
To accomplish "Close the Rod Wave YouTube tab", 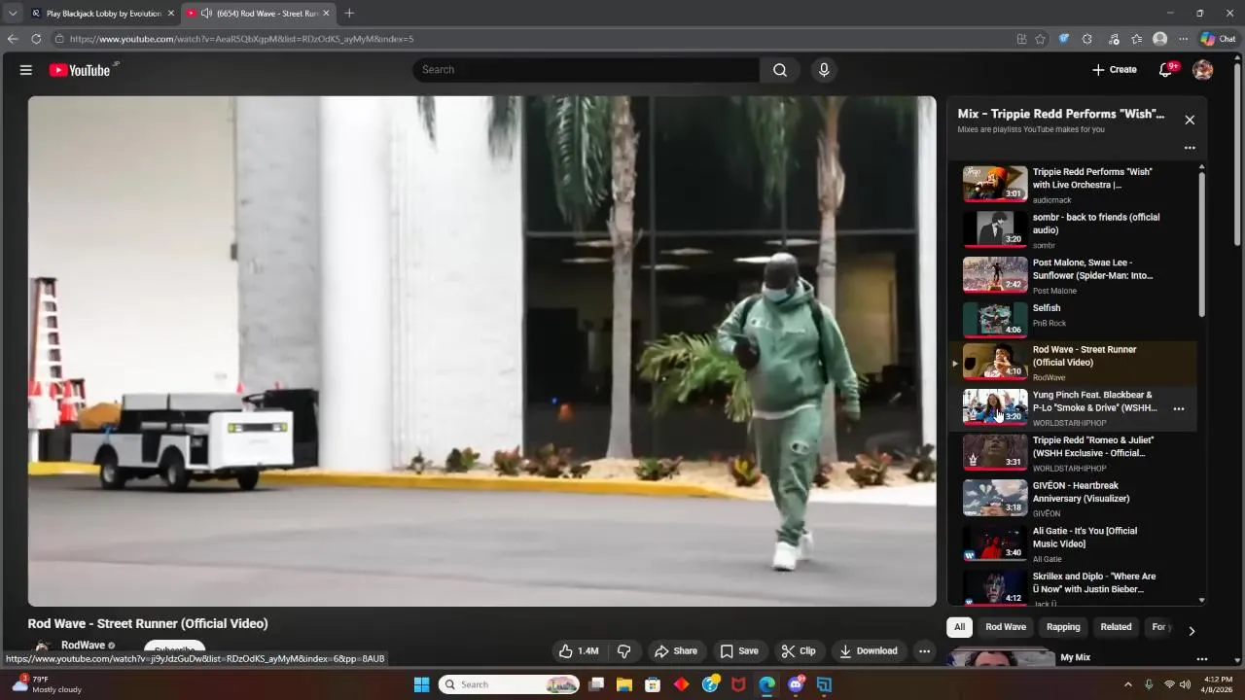I will (x=326, y=14).
